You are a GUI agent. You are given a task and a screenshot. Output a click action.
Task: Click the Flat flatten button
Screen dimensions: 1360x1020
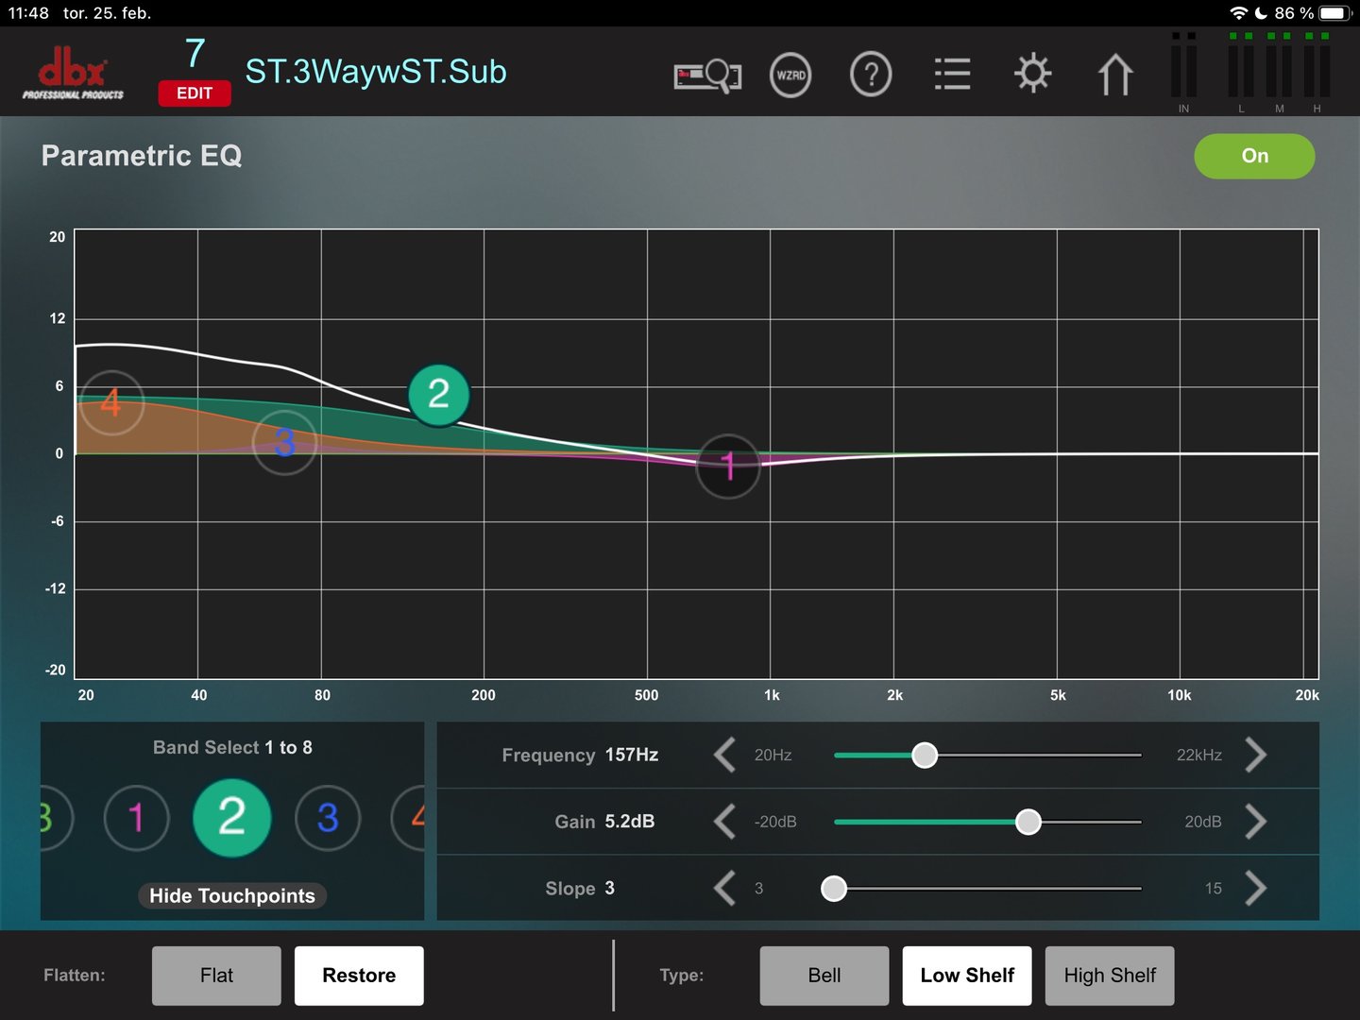[216, 976]
